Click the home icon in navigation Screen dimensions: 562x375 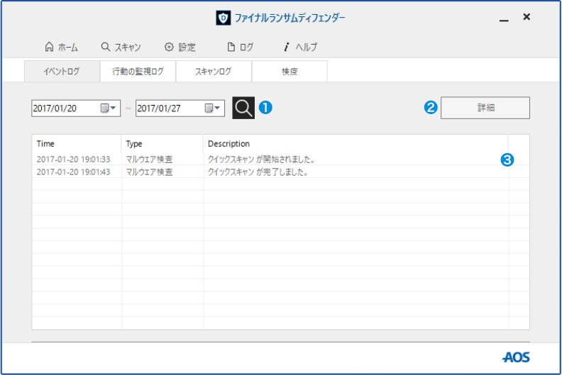49,47
